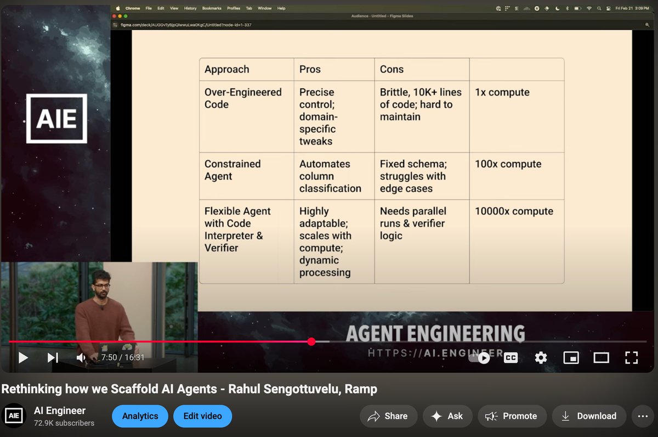The width and height of the screenshot is (658, 437).
Task: Open the Ask AI feature
Action: 447,416
